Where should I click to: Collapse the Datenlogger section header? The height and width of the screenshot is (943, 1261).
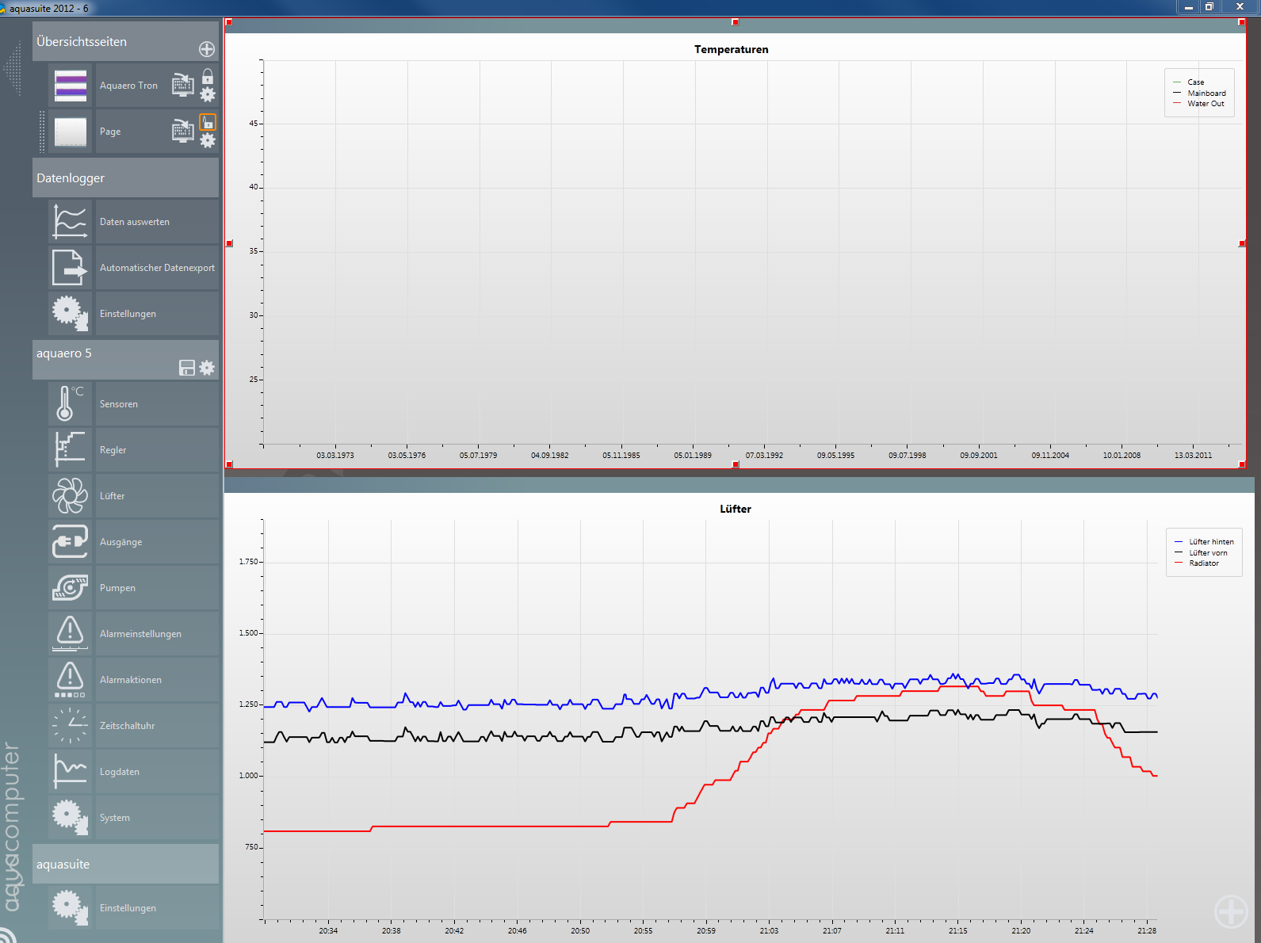point(125,178)
